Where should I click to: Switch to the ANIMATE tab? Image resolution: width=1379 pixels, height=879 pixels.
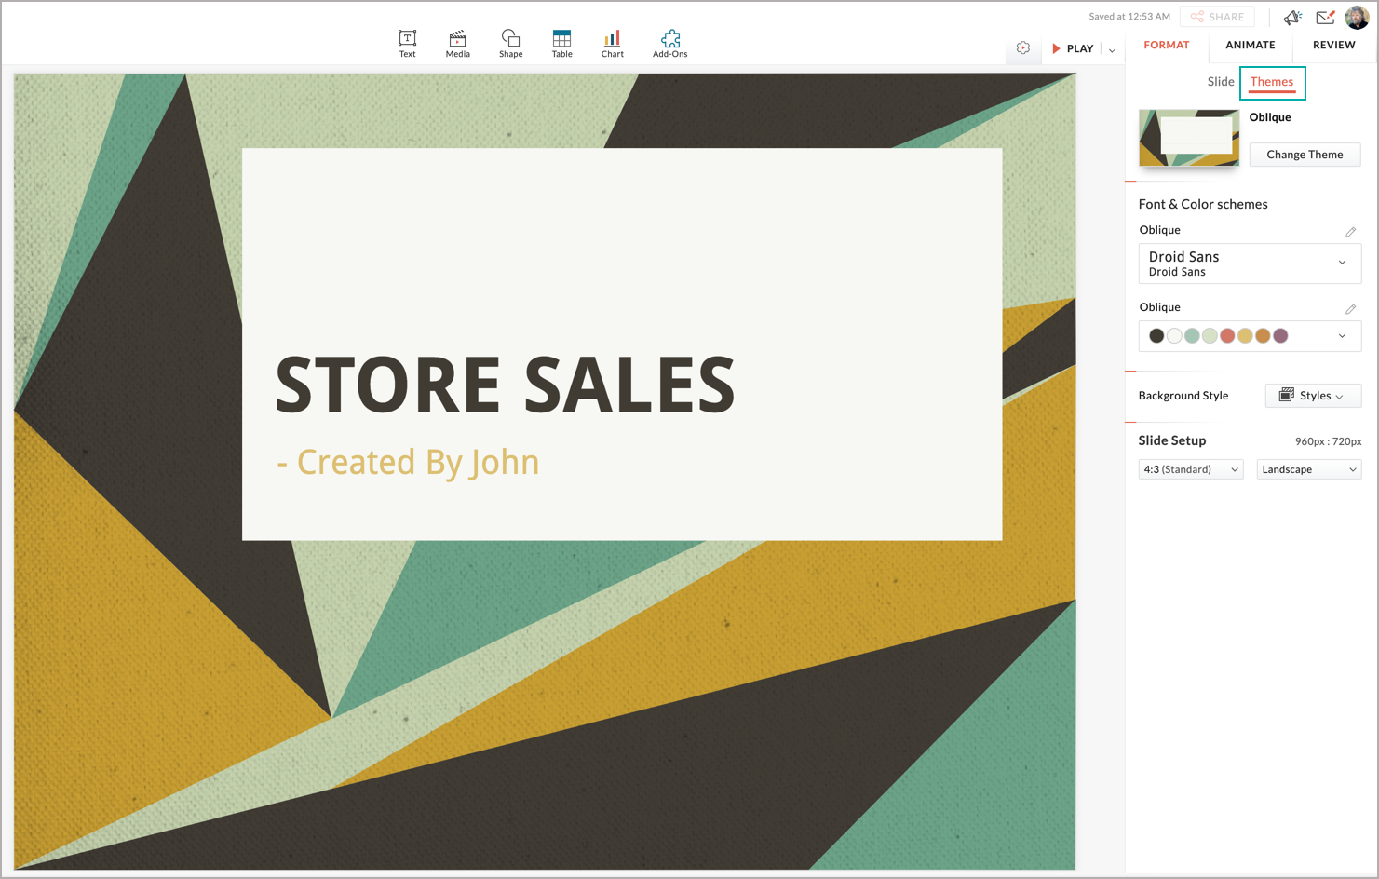click(1250, 45)
